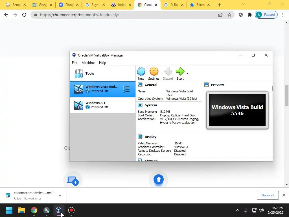The image size is (289, 217).
Task: Open the Extensions puzzle icon in Chrome
Action: (249, 15)
